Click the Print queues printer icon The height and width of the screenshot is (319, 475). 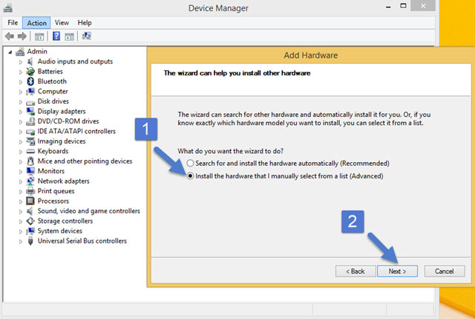[30, 191]
